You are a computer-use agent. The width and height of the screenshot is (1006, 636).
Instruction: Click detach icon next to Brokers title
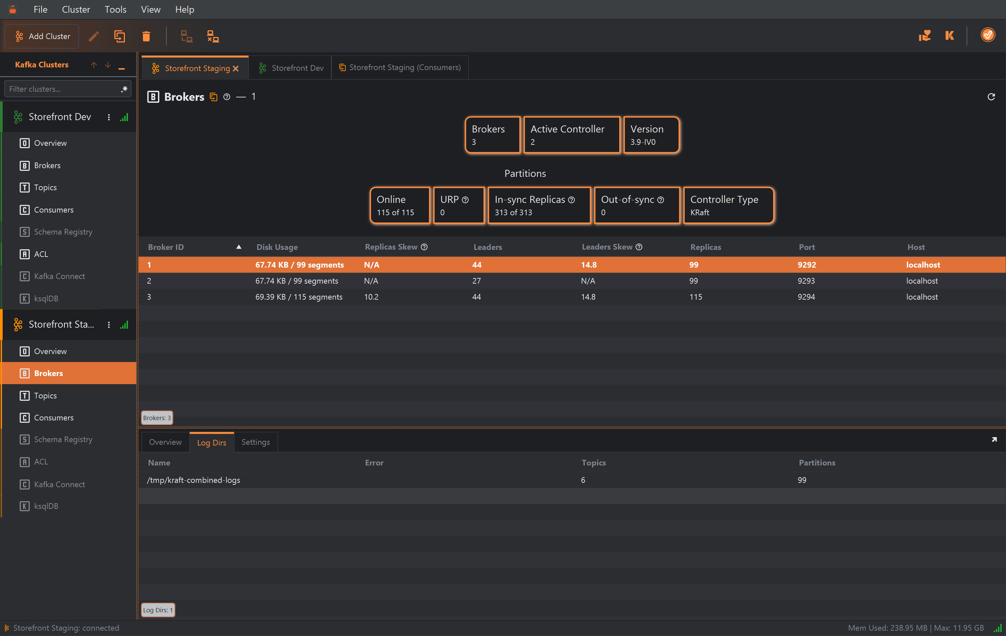point(213,97)
